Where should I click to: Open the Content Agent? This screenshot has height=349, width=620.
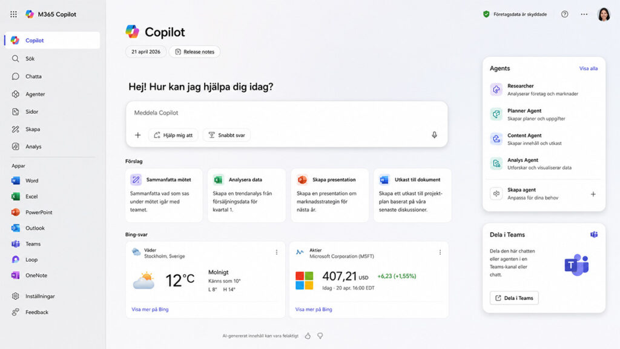[544, 139]
